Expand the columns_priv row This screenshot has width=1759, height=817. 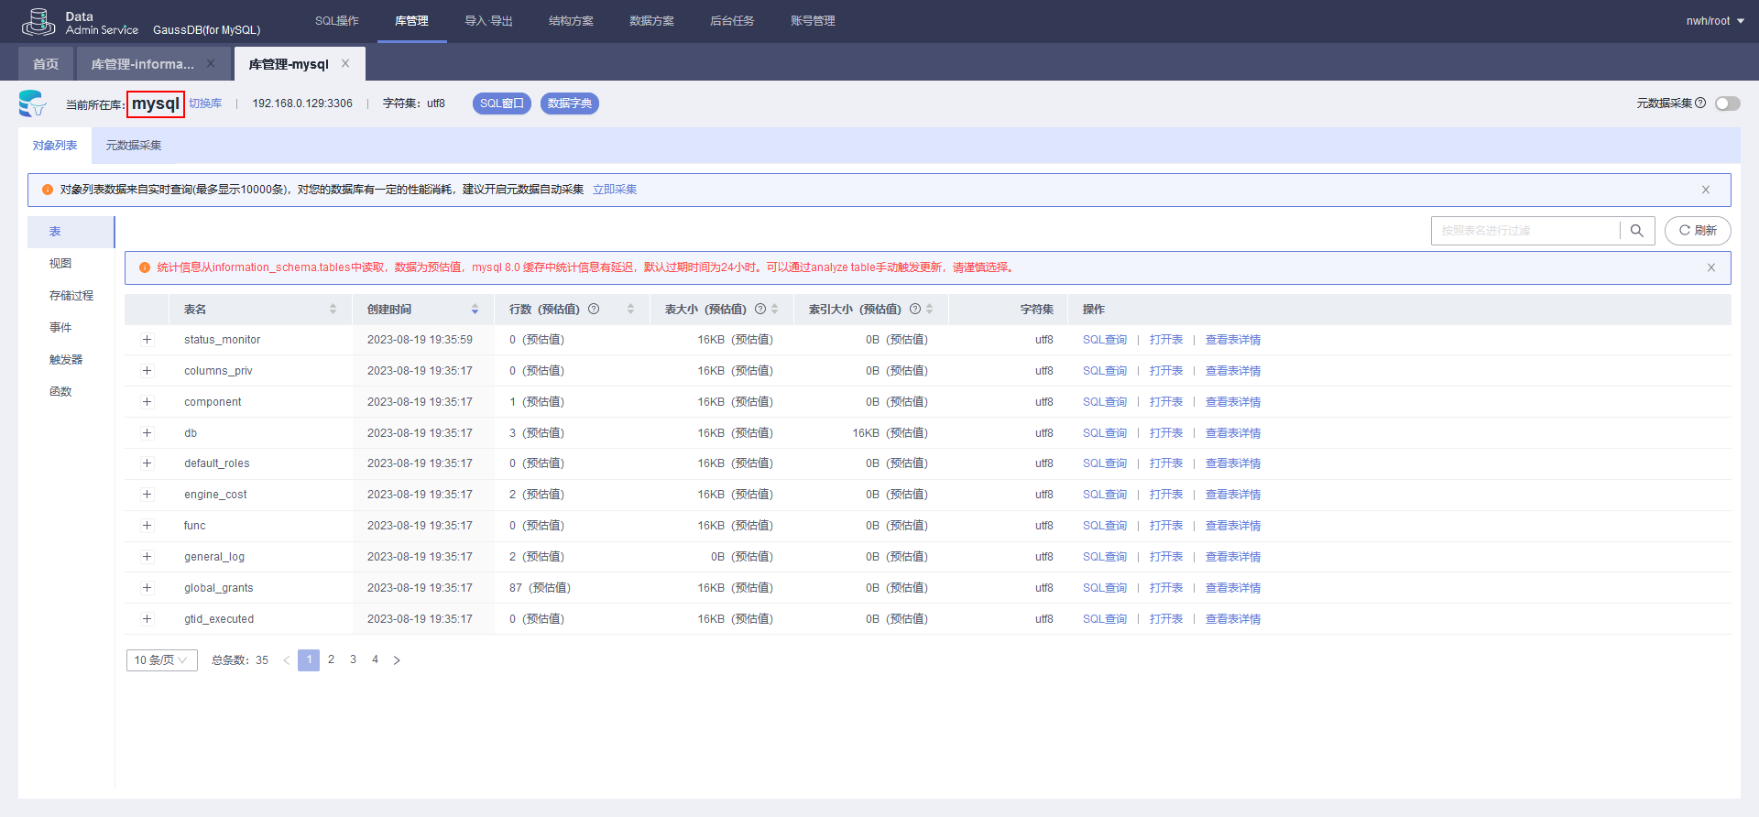147,371
